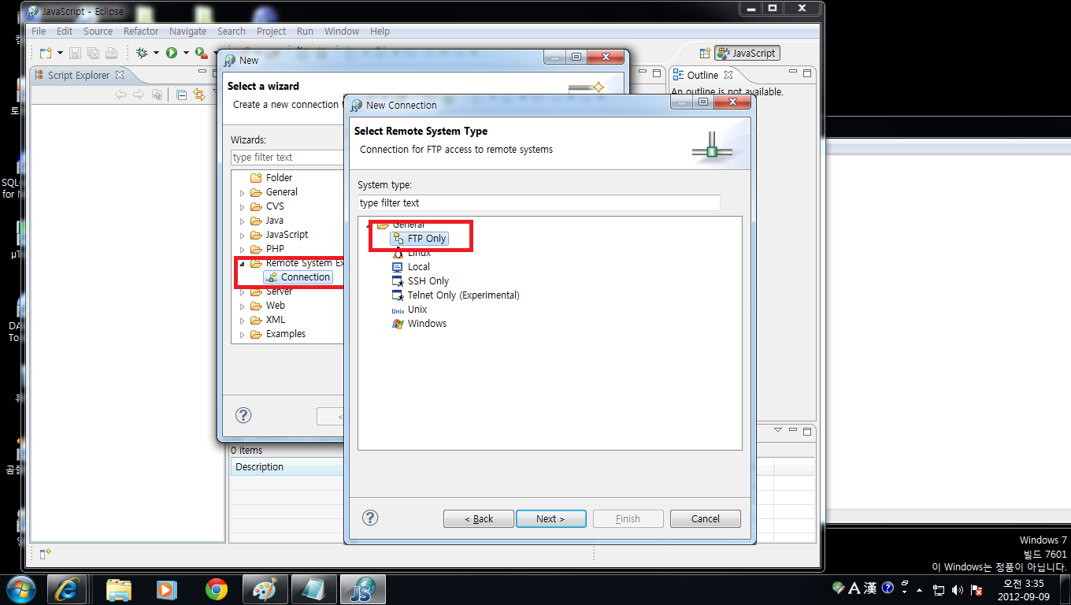The image size is (1071, 605).
Task: Open Chrome from the Windows taskbar
Action: click(216, 588)
